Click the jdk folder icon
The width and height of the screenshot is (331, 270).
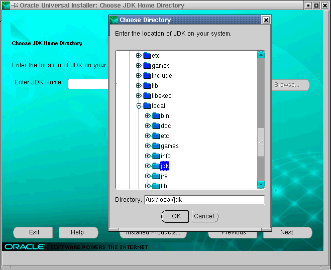[156, 166]
